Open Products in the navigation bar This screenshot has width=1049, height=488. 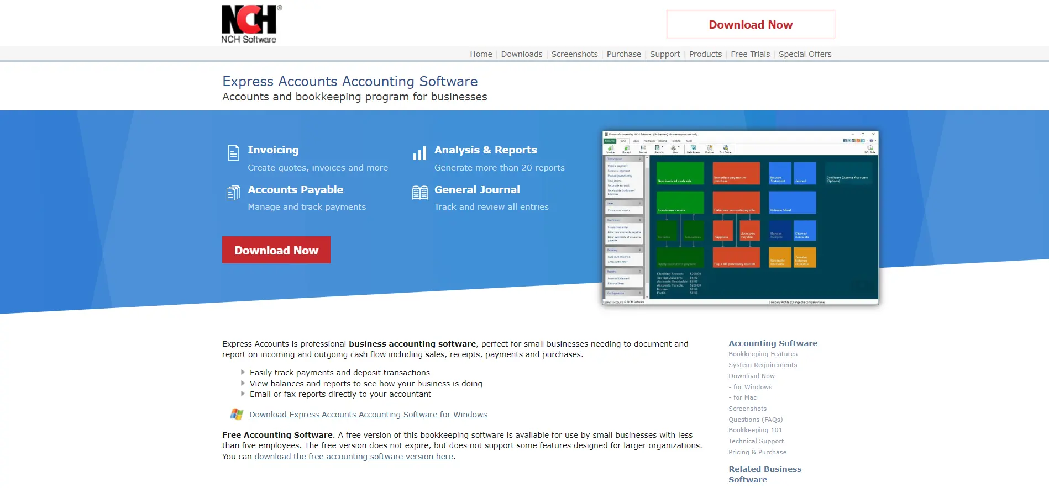coord(705,54)
